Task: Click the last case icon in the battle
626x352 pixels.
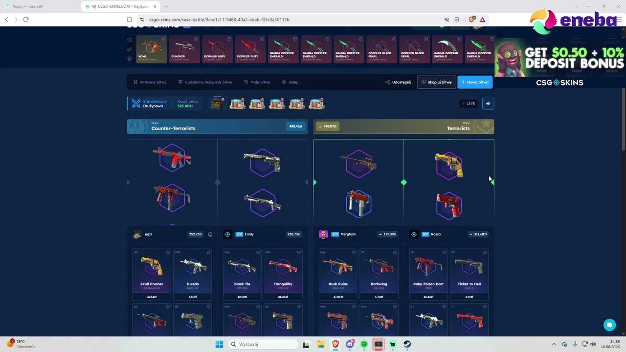Action: coord(316,103)
